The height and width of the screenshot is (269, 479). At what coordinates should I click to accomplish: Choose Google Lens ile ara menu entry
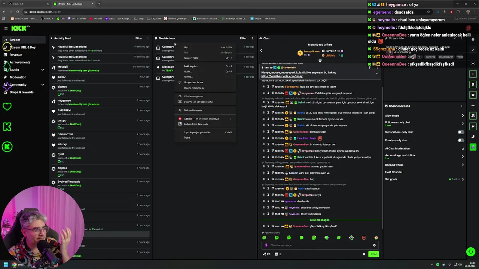pyautogui.click(x=205, y=82)
